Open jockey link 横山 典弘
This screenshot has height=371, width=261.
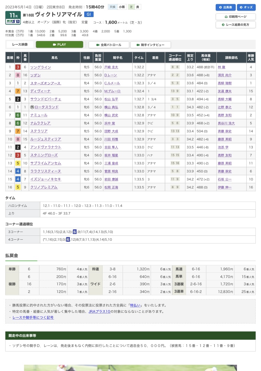coord(111,107)
